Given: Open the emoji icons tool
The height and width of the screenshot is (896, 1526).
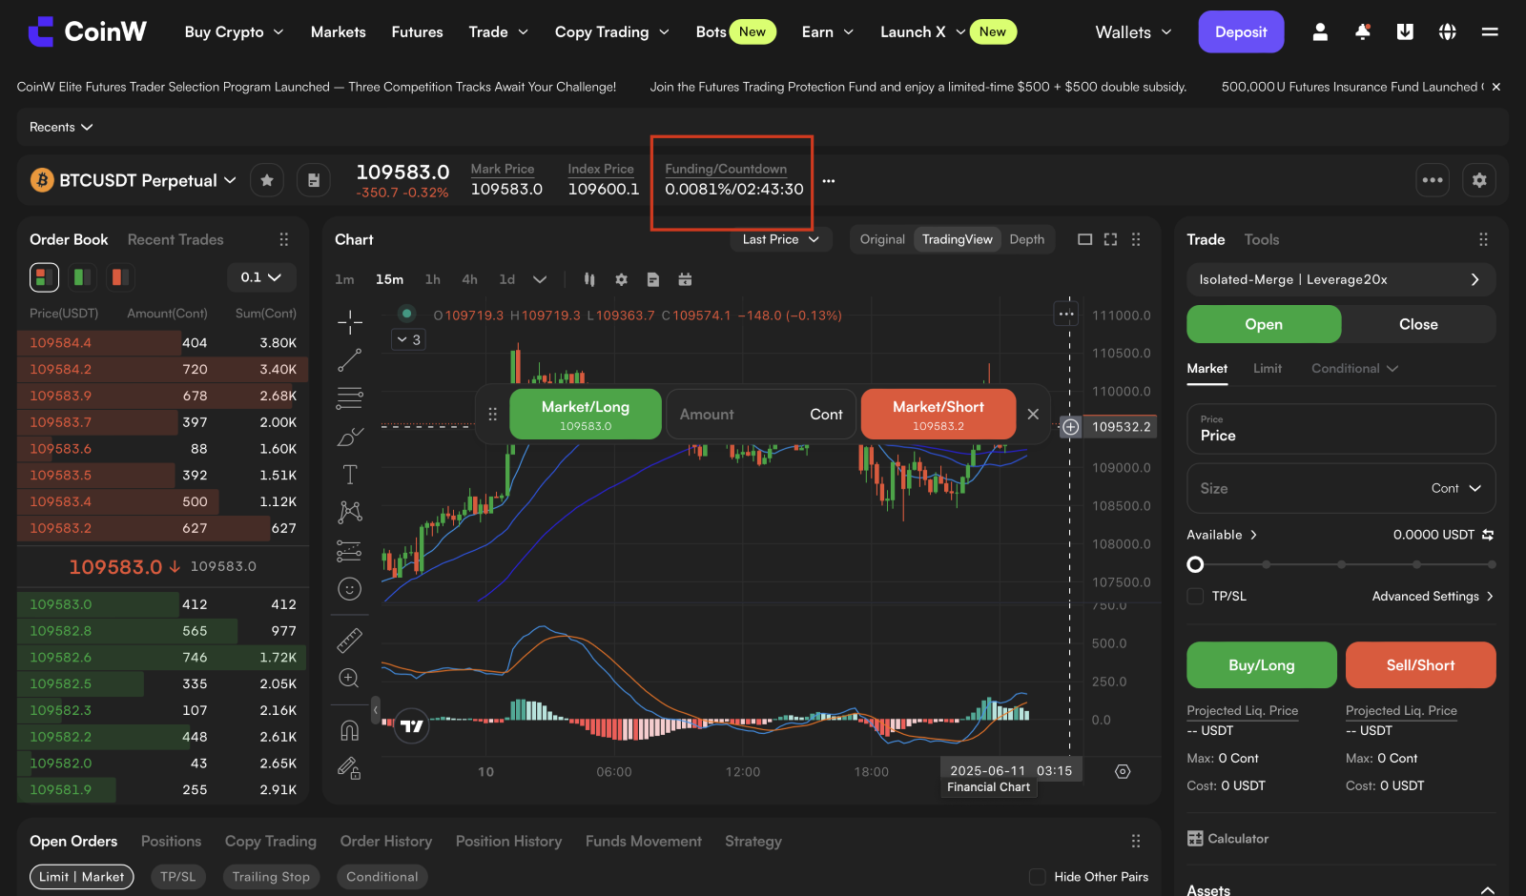Looking at the screenshot, I should click(350, 589).
